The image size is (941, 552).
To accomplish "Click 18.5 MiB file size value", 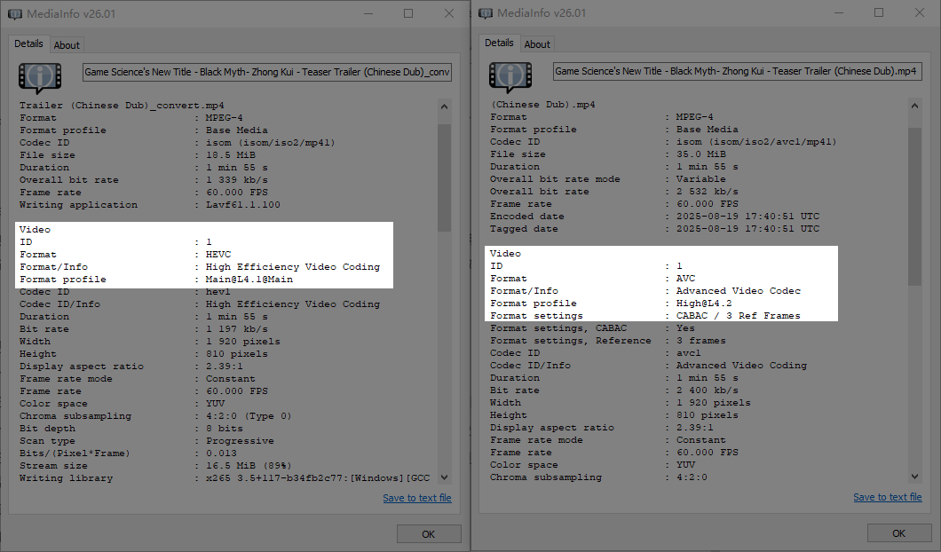I will pos(231,155).
